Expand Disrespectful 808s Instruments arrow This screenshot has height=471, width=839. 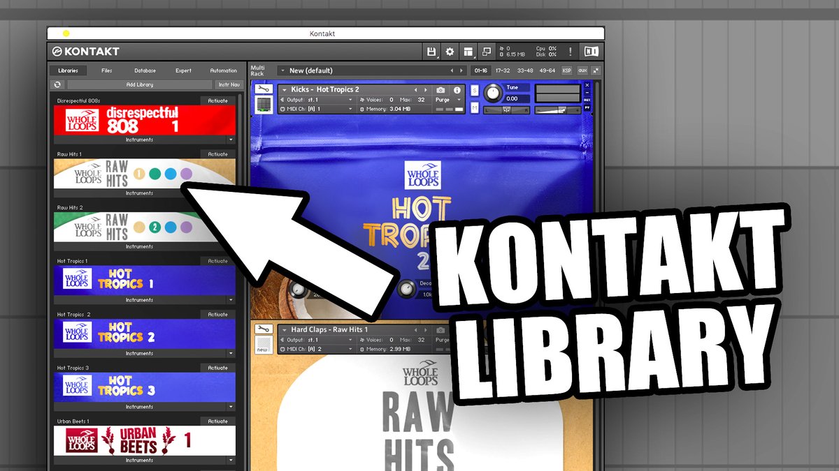(231, 140)
